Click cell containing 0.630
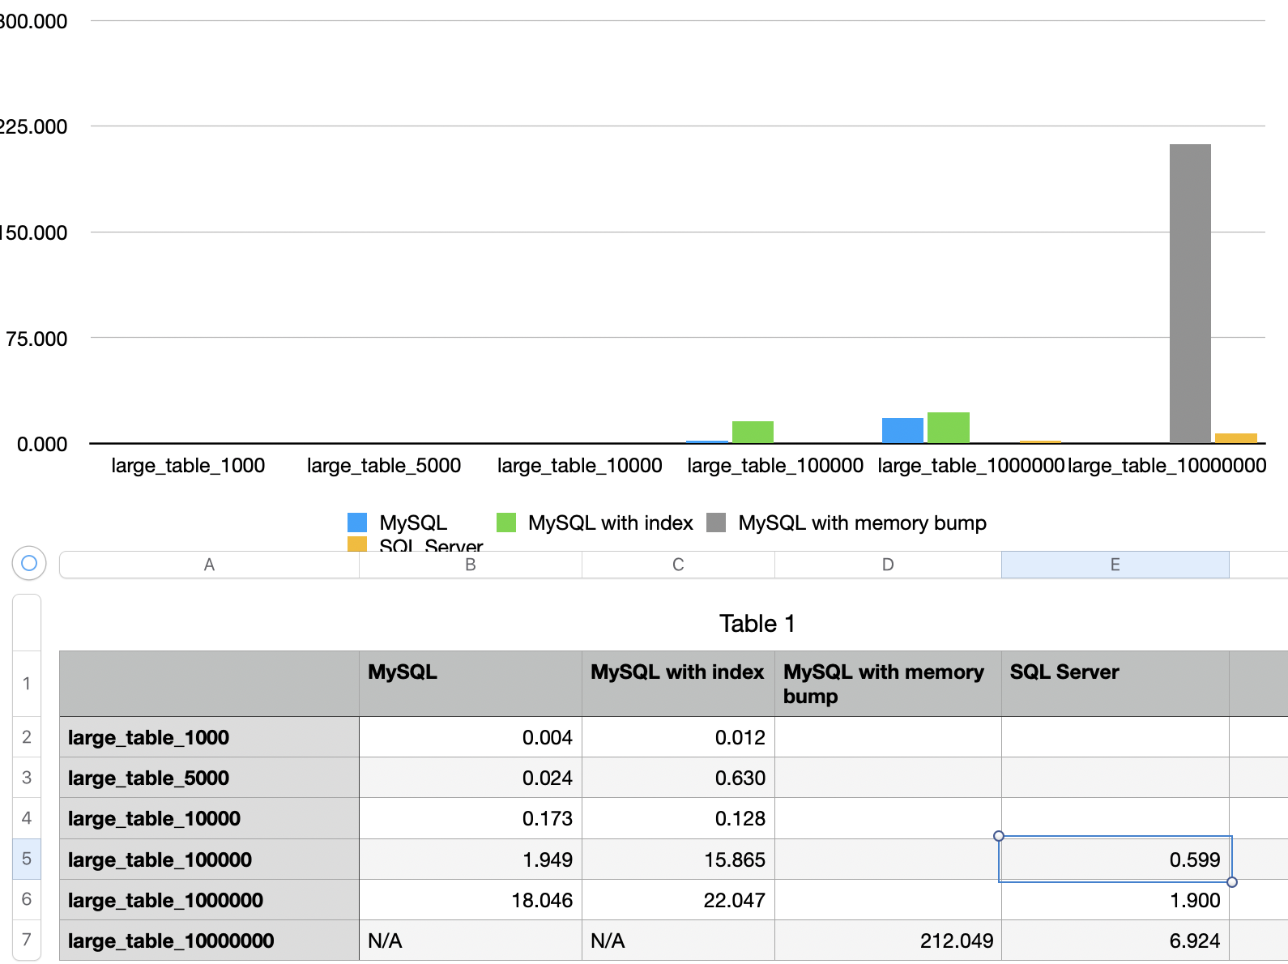1288x964 pixels. (679, 778)
